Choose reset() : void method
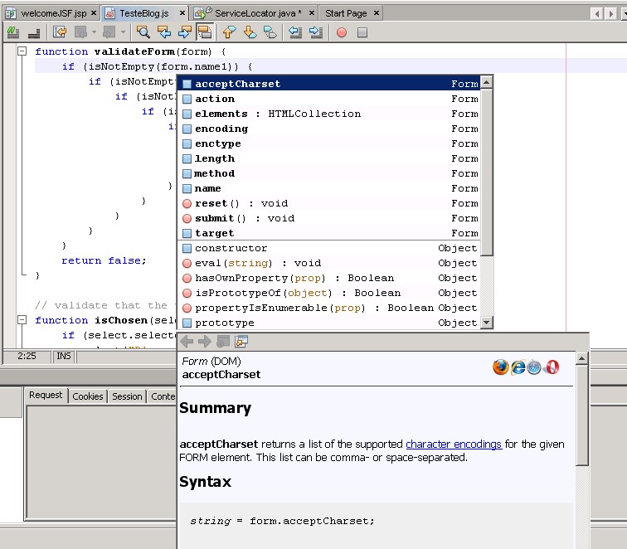 click(329, 203)
